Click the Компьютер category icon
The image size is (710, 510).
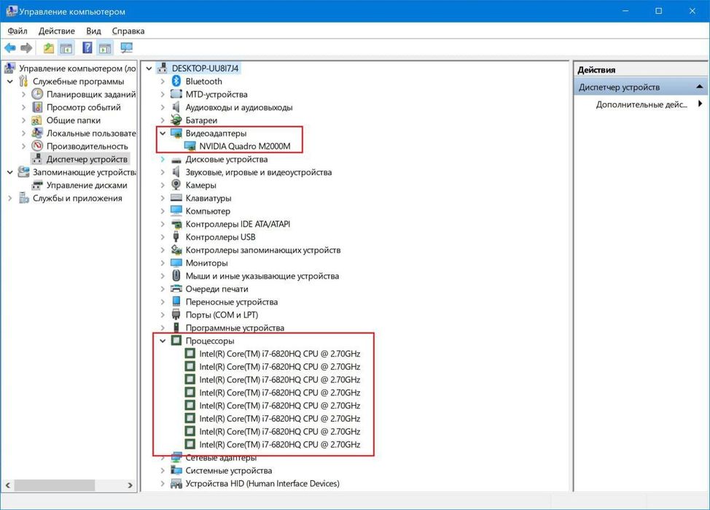176,211
